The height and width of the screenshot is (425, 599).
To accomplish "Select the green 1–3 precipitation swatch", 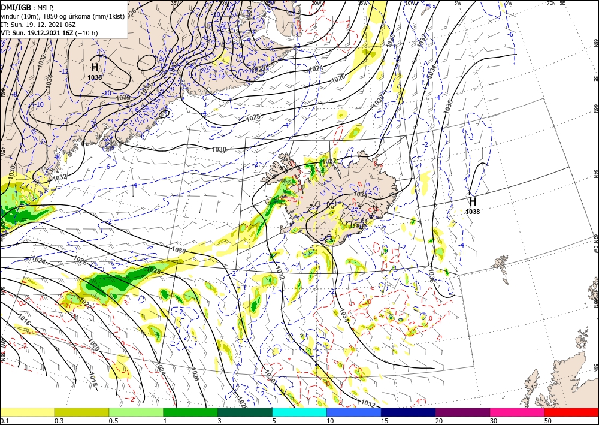I will click(x=190, y=412).
